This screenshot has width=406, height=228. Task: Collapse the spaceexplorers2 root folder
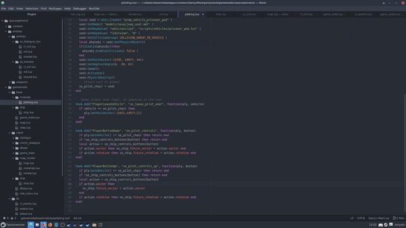tap(3, 21)
